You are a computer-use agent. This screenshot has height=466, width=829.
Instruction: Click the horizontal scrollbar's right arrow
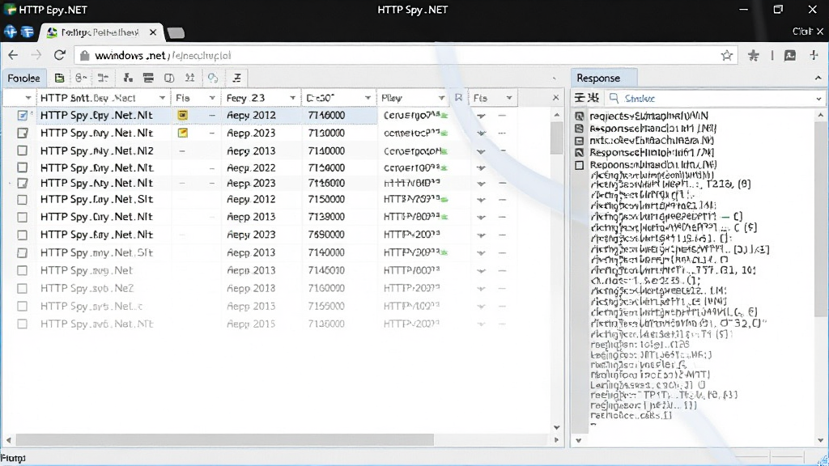(557, 439)
